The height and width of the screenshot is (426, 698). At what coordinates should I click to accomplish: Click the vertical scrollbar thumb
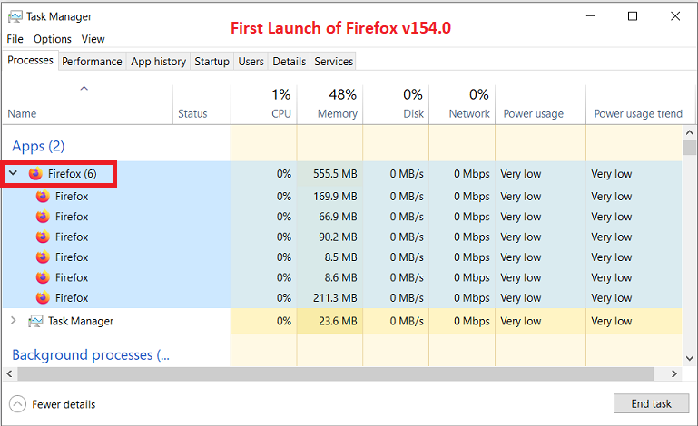tap(690, 148)
